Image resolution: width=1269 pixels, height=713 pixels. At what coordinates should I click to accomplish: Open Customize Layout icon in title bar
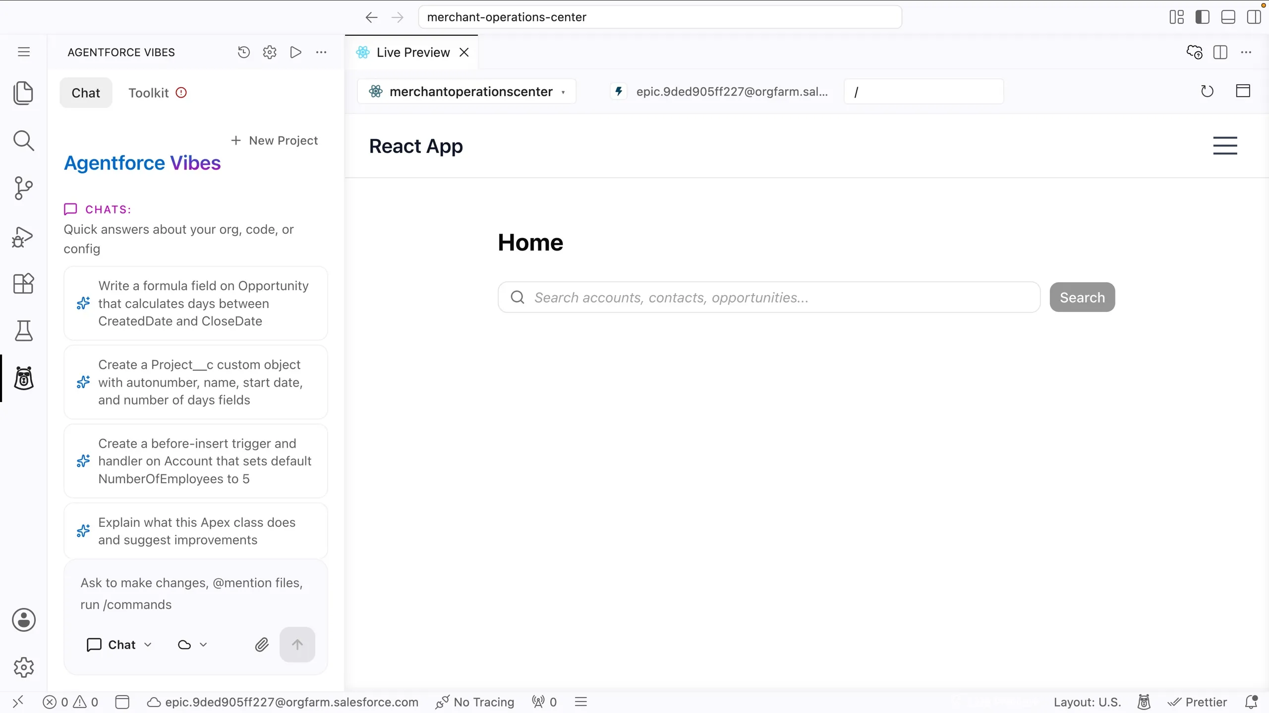point(1176,17)
